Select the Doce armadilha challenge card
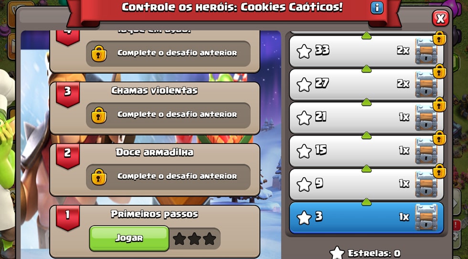Screen dimensions: 468x259 click(155, 170)
